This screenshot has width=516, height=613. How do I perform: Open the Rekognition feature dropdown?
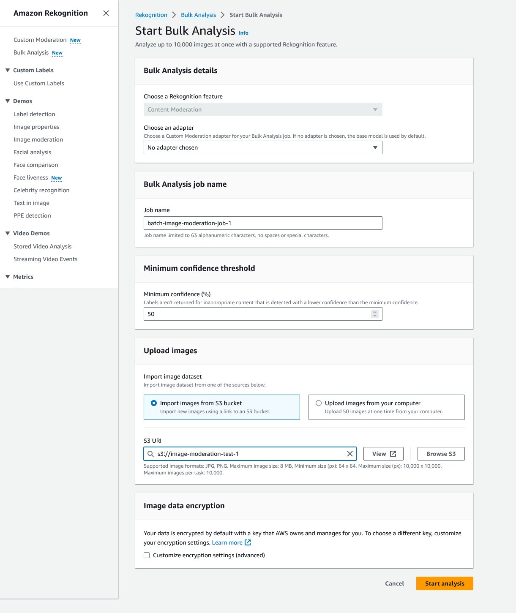coord(263,109)
